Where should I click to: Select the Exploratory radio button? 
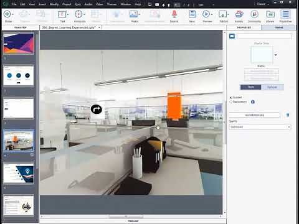point(230,102)
